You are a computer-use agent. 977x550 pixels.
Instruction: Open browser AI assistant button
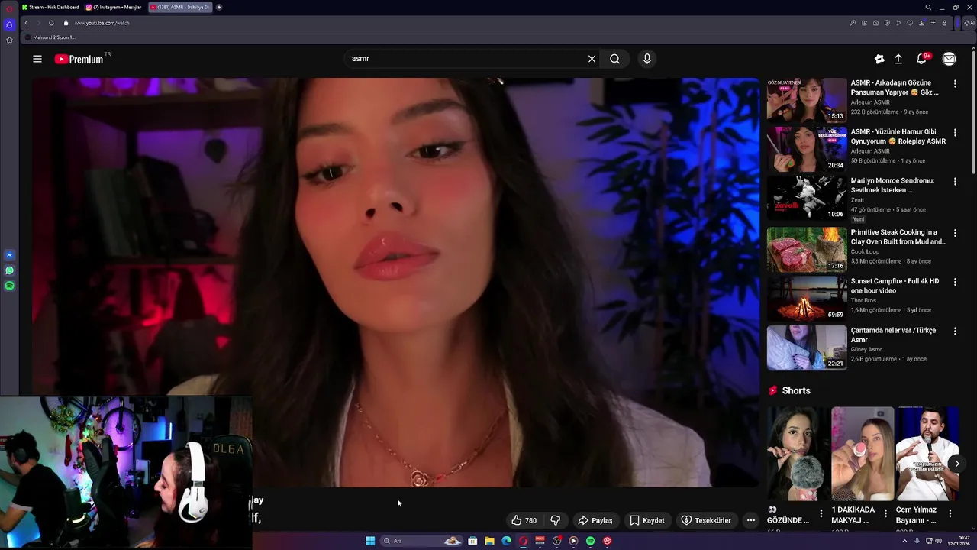point(969,23)
